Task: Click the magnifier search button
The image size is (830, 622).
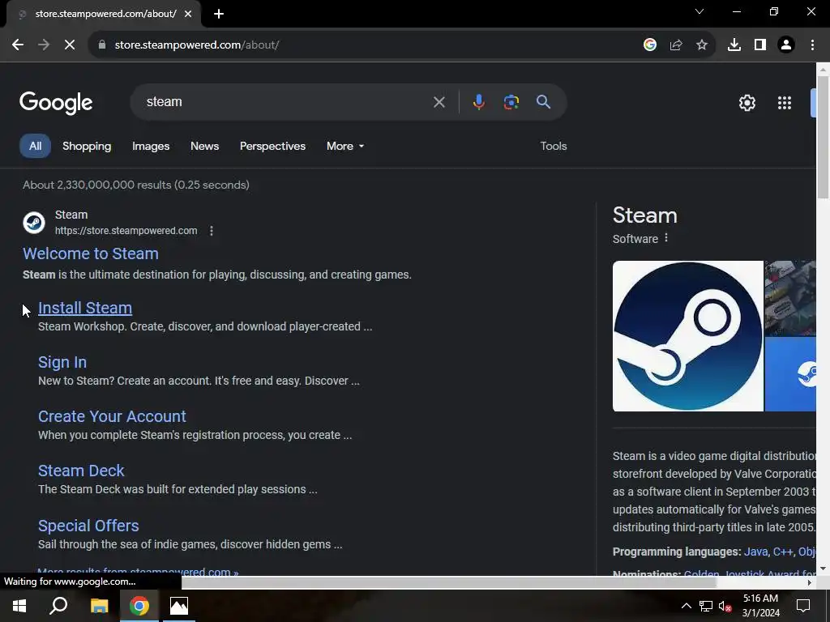Action: 544,102
